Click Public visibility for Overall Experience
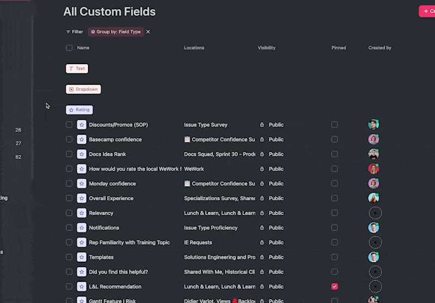 tap(276, 198)
